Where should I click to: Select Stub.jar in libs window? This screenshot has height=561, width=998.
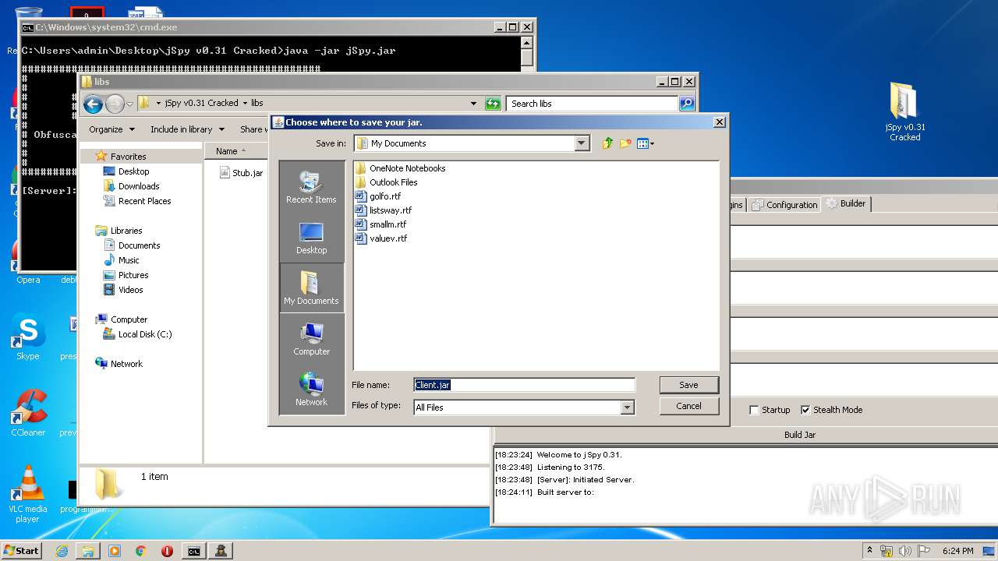click(241, 173)
